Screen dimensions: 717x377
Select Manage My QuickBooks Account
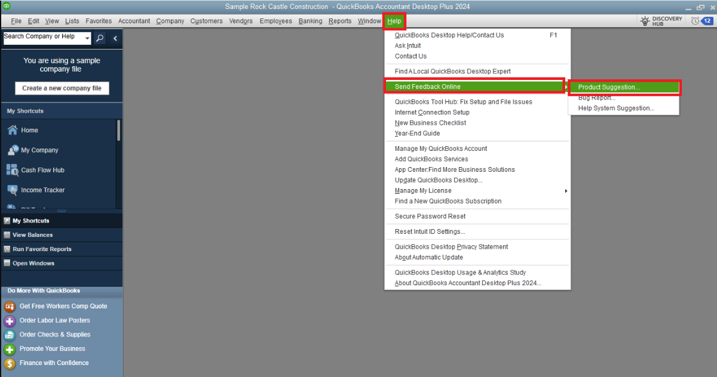click(477, 149)
